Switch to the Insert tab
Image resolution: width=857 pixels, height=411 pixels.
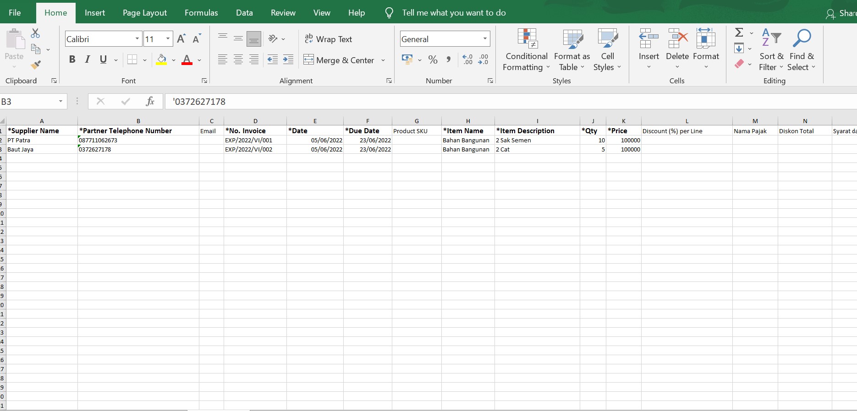95,13
